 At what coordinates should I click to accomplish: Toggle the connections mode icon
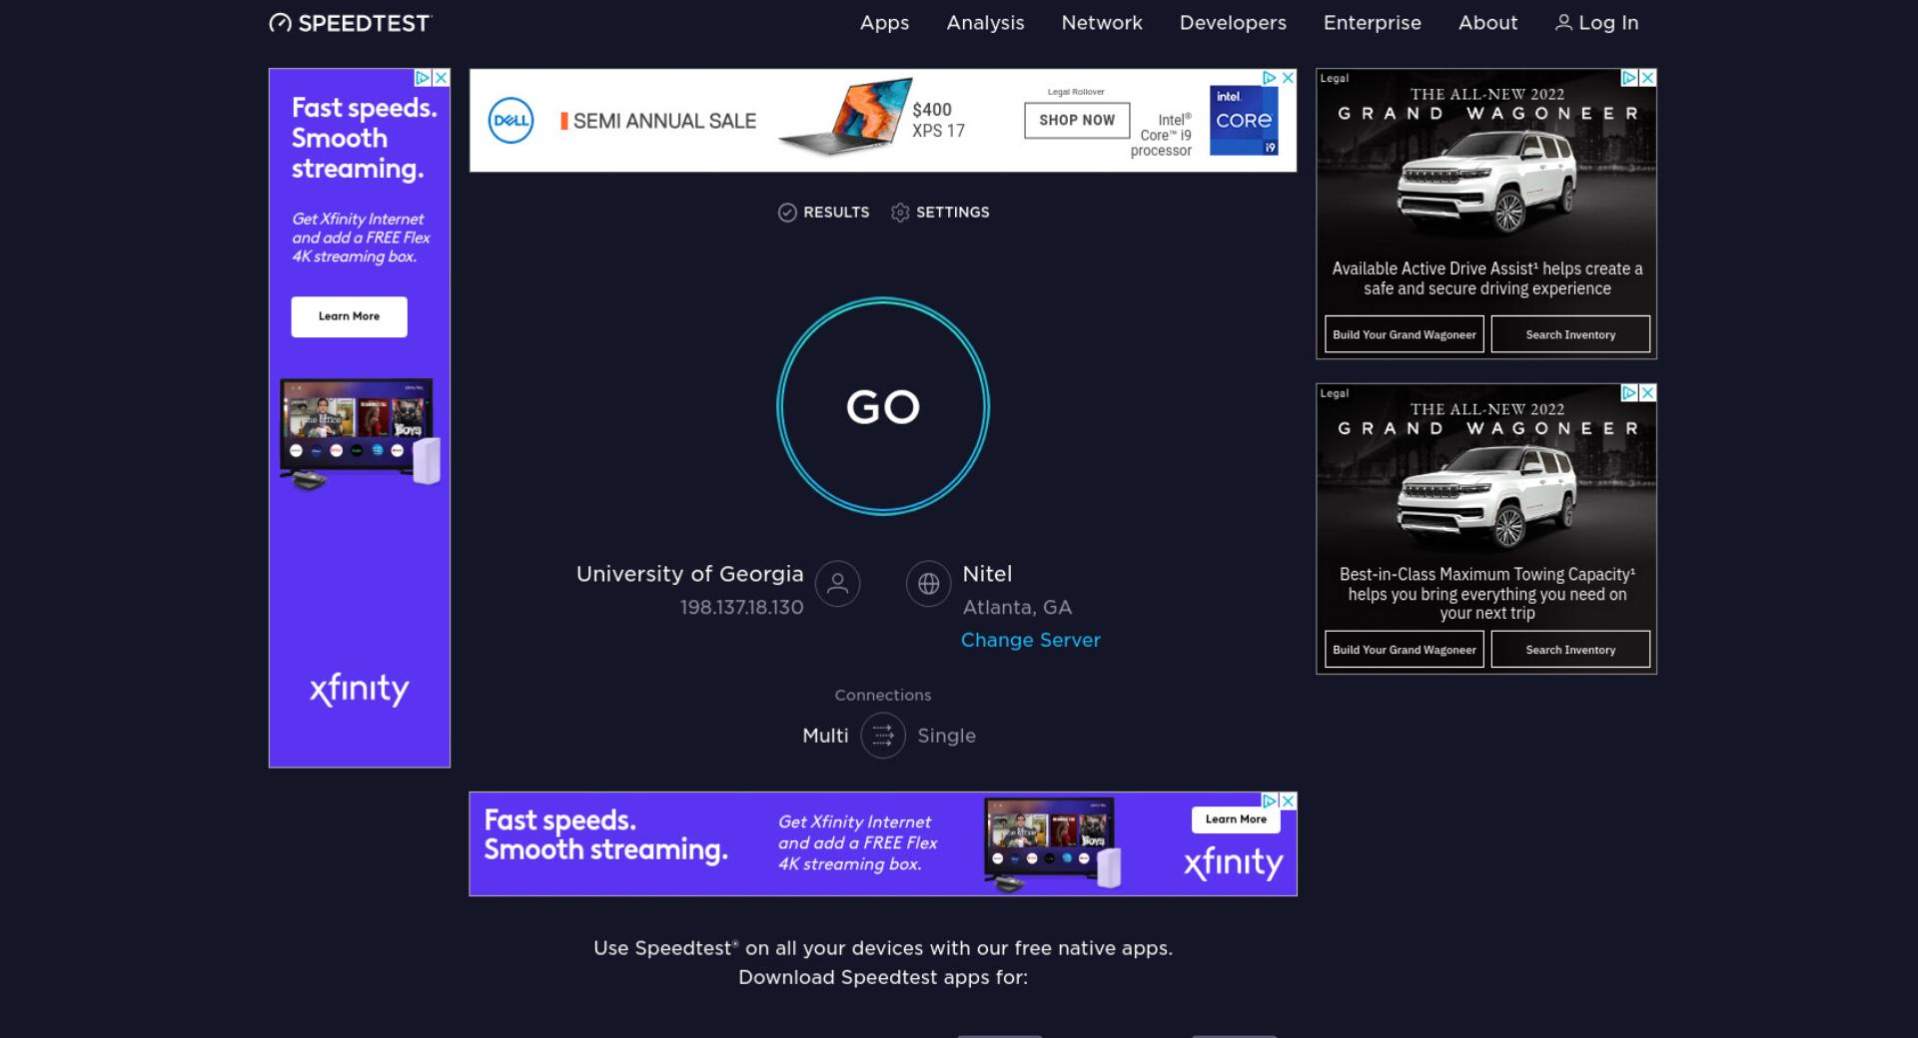(883, 736)
